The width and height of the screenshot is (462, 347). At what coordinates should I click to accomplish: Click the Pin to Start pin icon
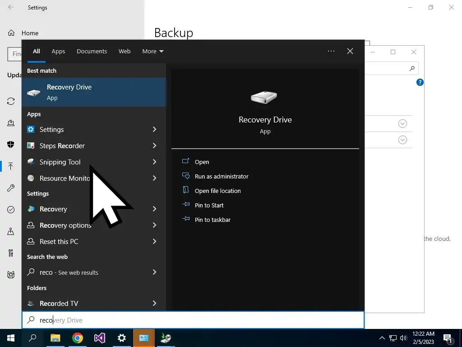(185, 204)
